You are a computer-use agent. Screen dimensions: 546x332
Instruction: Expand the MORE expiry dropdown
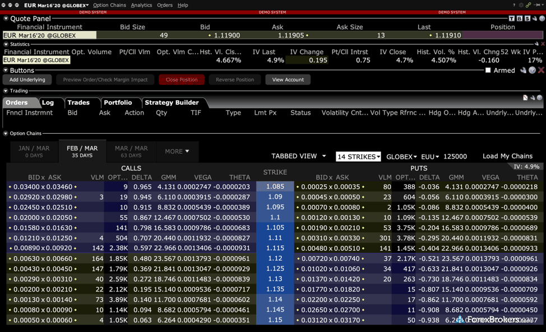[x=177, y=151]
